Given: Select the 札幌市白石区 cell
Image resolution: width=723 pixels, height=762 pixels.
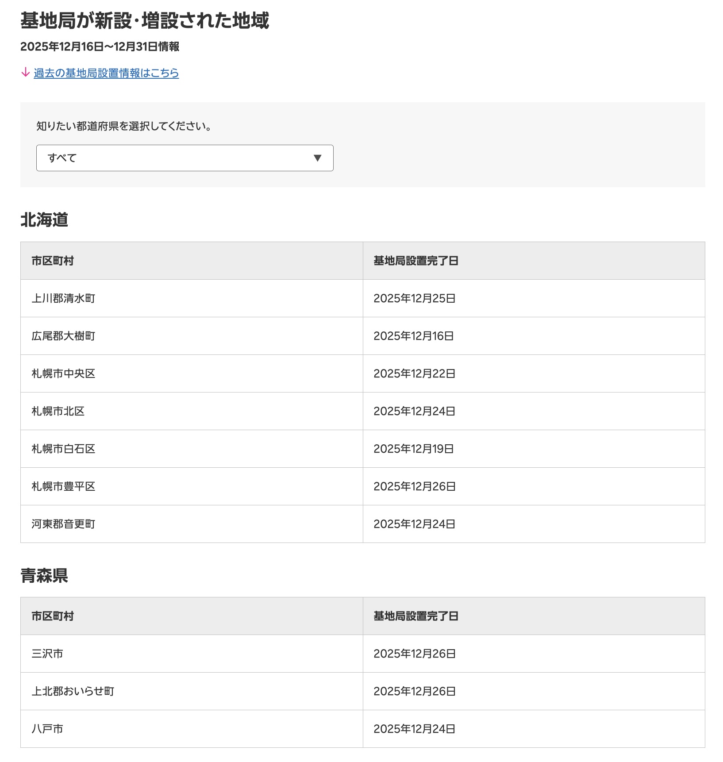Looking at the screenshot, I should pos(192,449).
